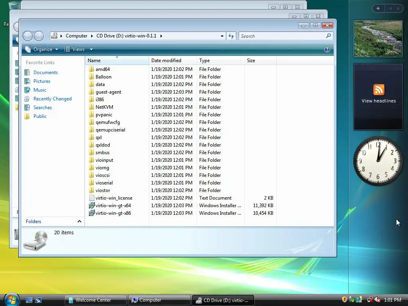Click the arrow after CD Drive breadcrumb

161,36
